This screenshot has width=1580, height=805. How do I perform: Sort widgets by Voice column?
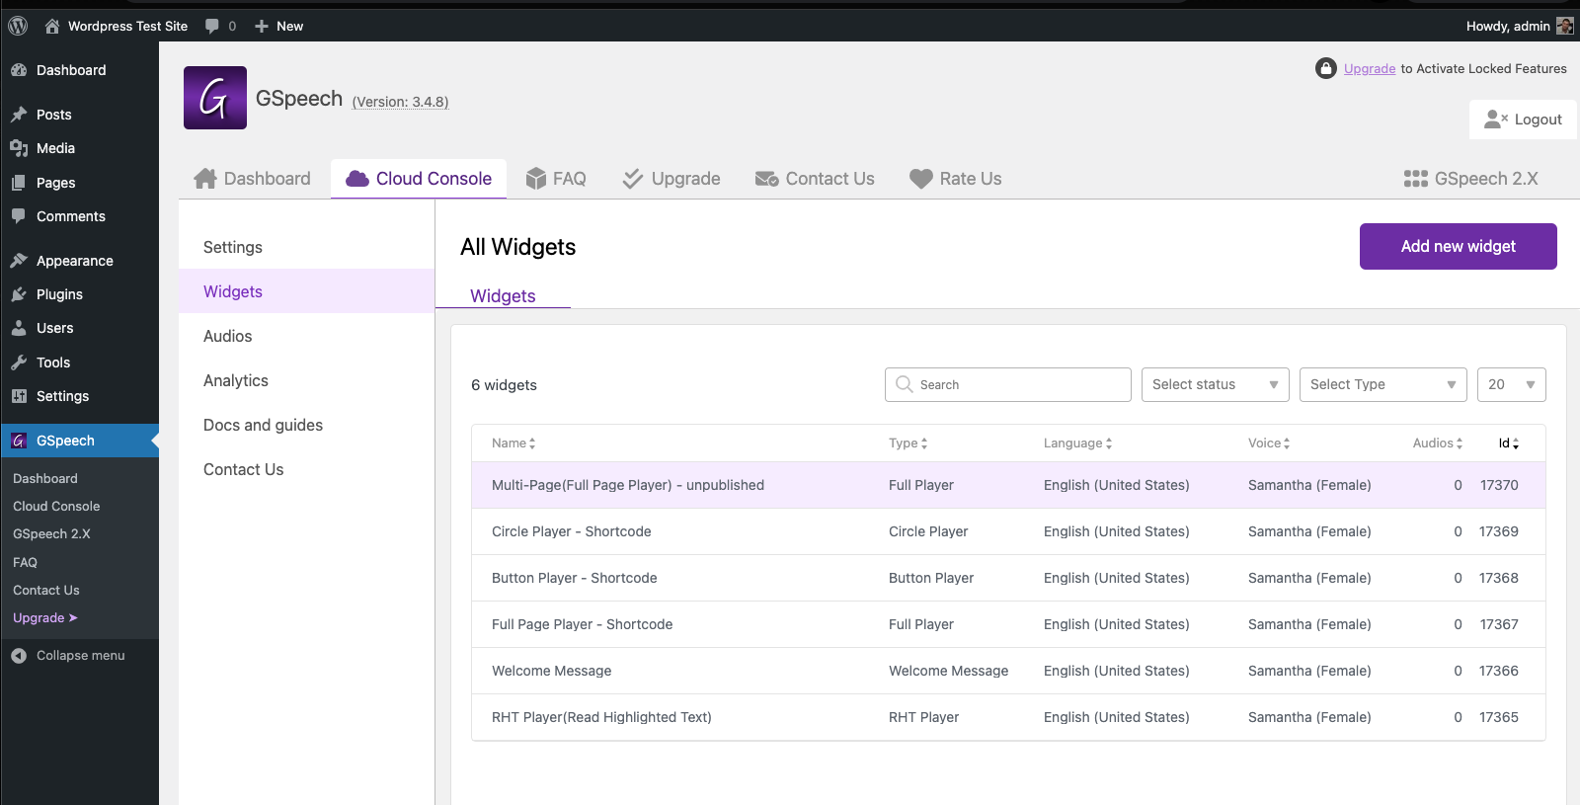[x=1269, y=443]
